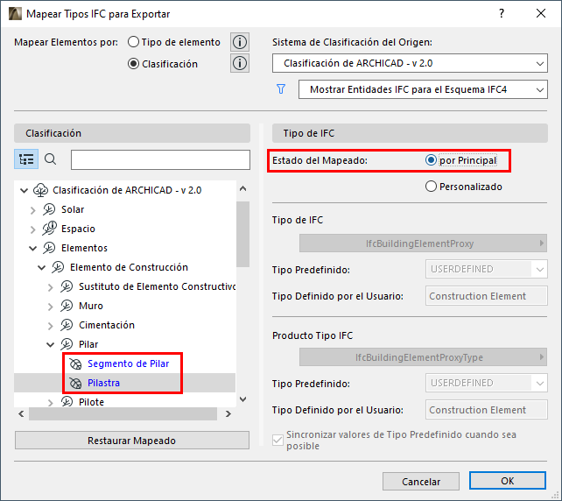Collapse Elemento de Construcción node
The image size is (562, 501).
[x=41, y=267]
